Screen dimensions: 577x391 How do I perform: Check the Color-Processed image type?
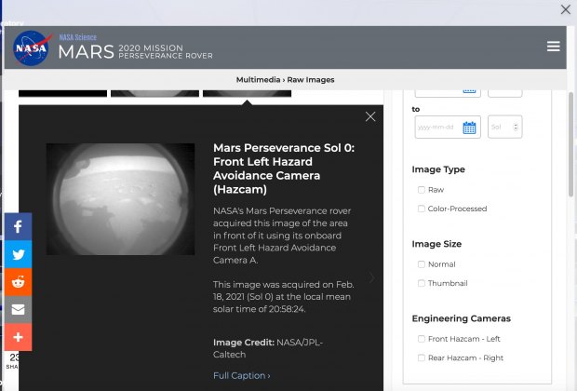[422, 209]
